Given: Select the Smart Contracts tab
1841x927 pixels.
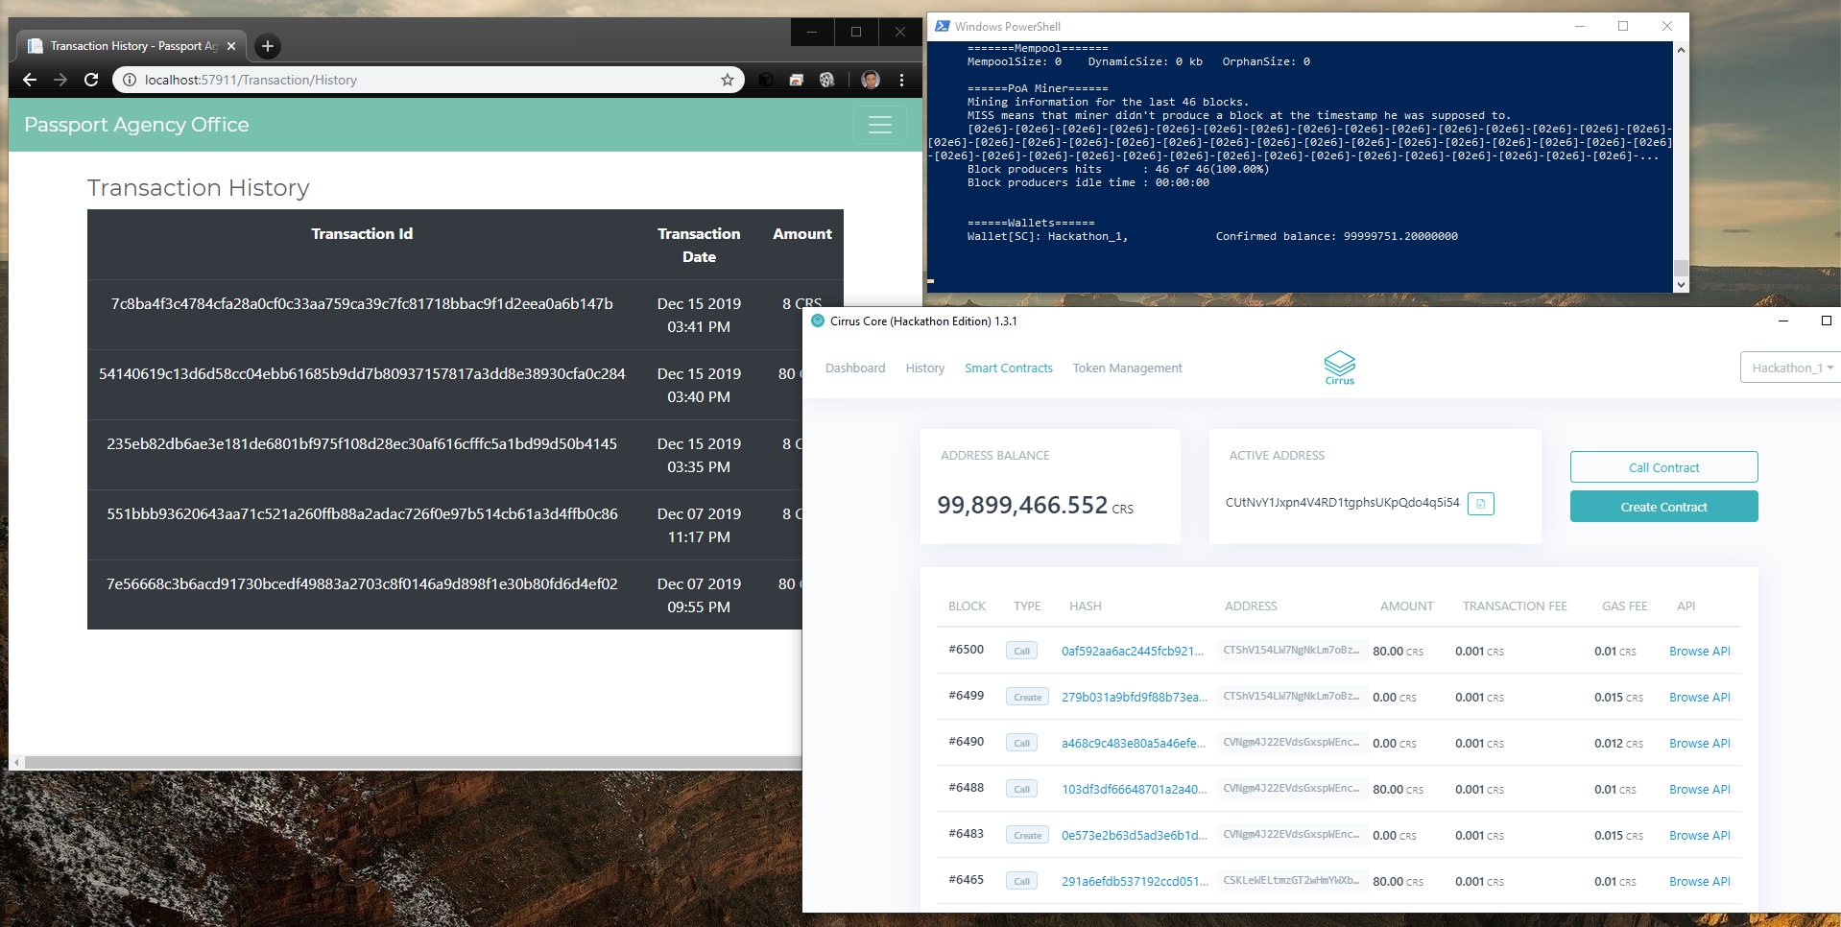Looking at the screenshot, I should tap(1009, 368).
